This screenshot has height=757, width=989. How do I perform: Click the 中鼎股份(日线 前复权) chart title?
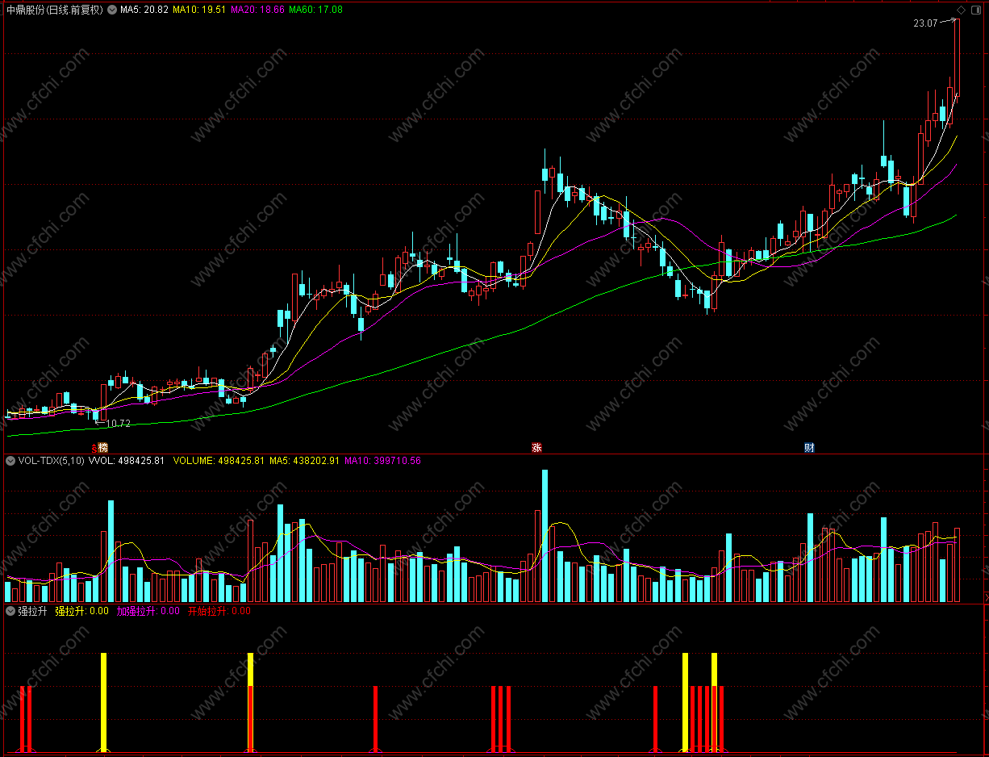tap(54, 10)
